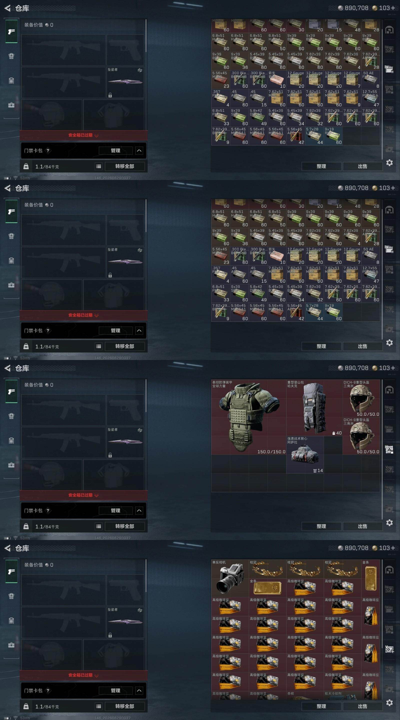In the coffee-bean screenshot, click the 整理 button
400x720 pixels.
(321, 706)
